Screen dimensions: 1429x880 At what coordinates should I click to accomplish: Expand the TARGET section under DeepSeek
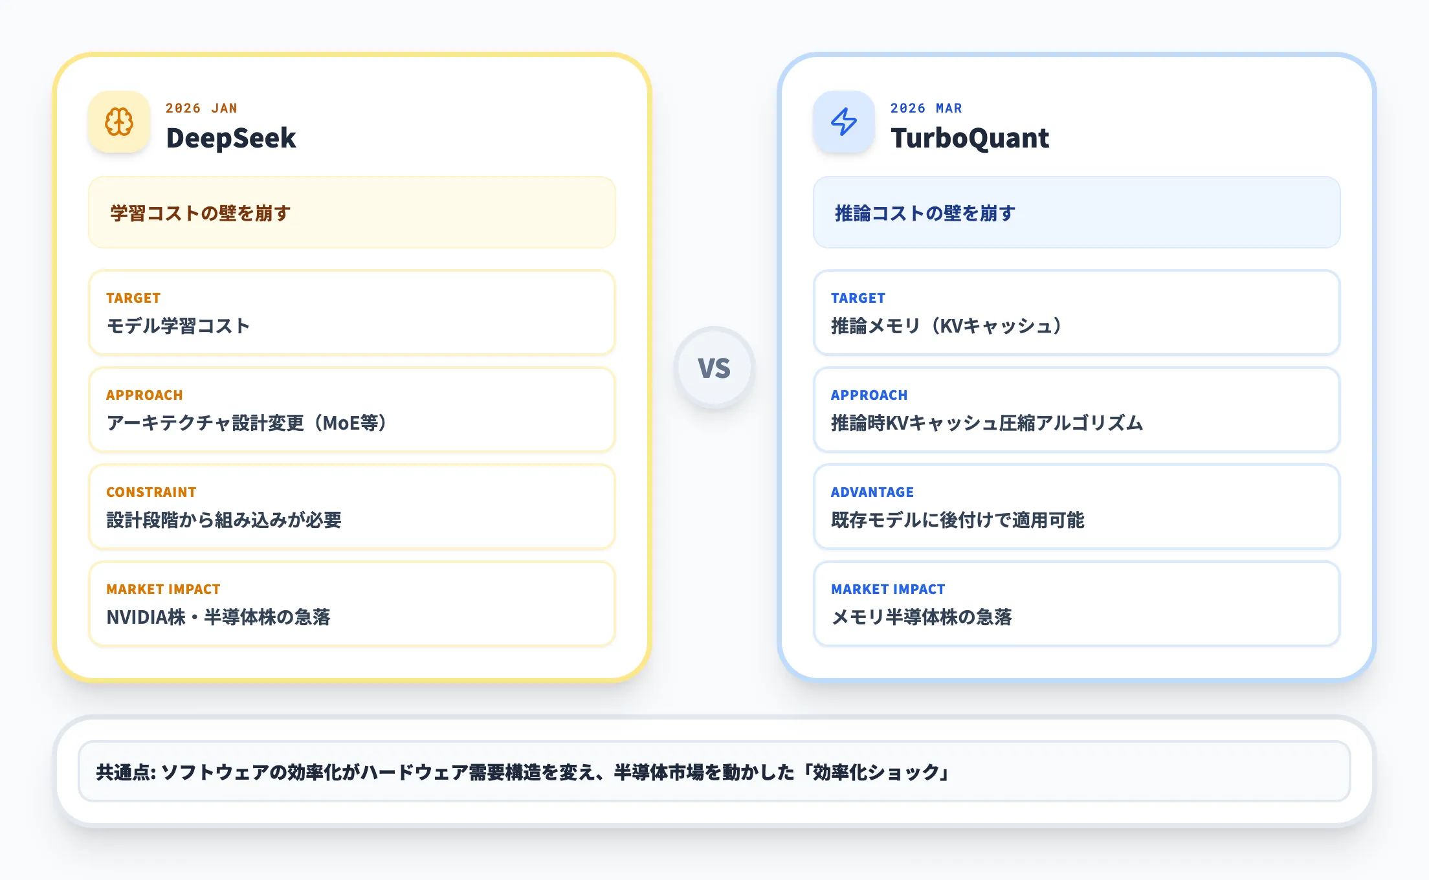351,313
